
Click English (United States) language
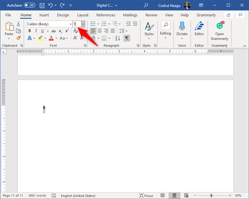[78, 196]
